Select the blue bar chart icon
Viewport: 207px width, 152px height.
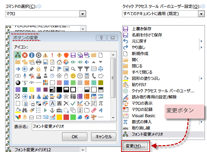pyautogui.click(x=32, y=97)
